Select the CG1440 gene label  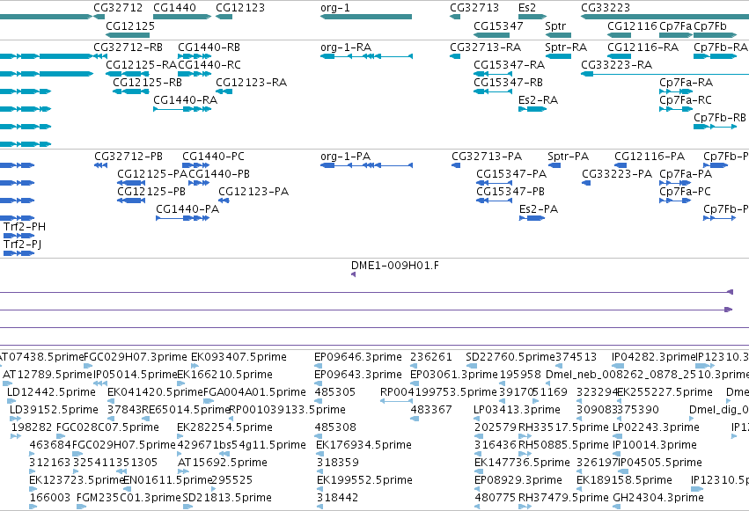[174, 8]
